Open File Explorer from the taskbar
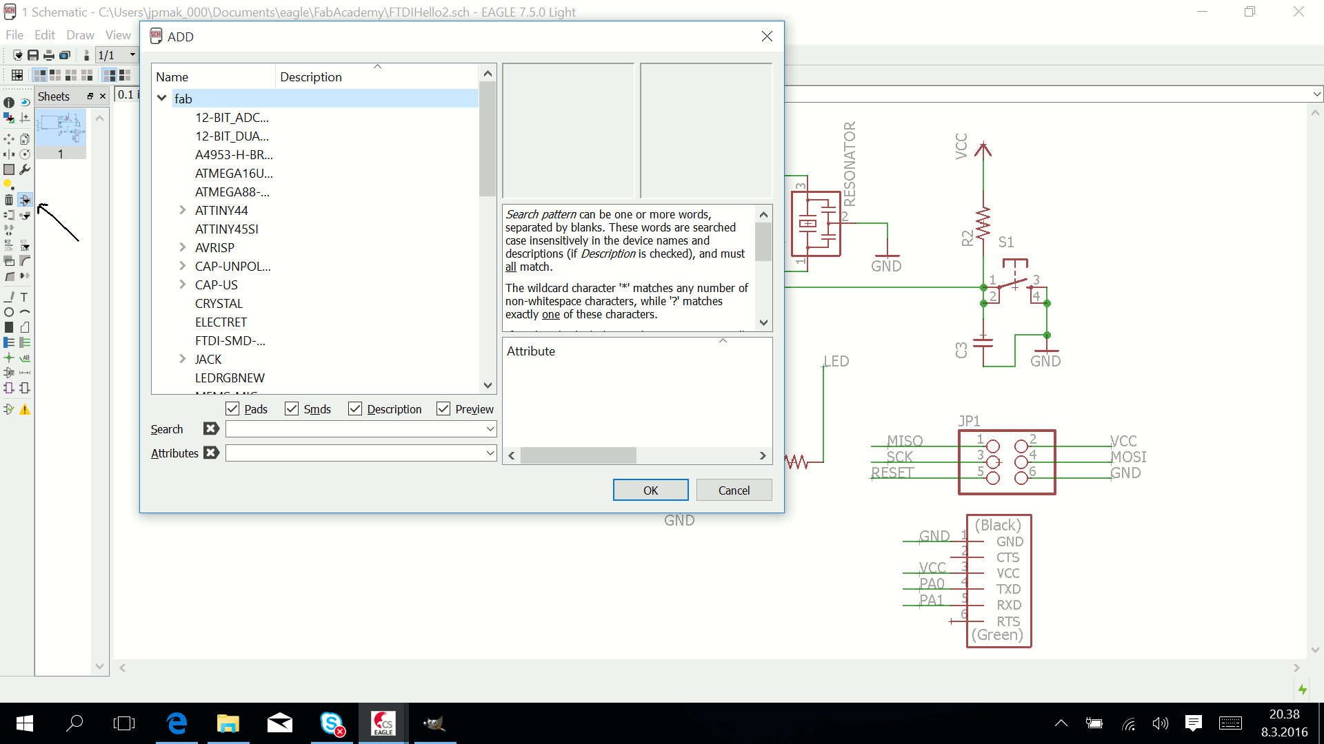Image resolution: width=1324 pixels, height=744 pixels. (x=228, y=723)
